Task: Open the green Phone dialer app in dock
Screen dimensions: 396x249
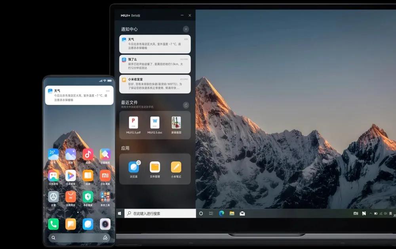Action: pyautogui.click(x=53, y=224)
